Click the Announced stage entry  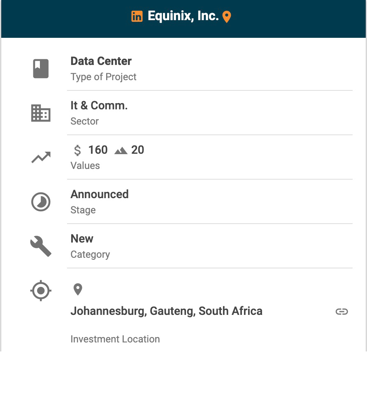click(100, 194)
